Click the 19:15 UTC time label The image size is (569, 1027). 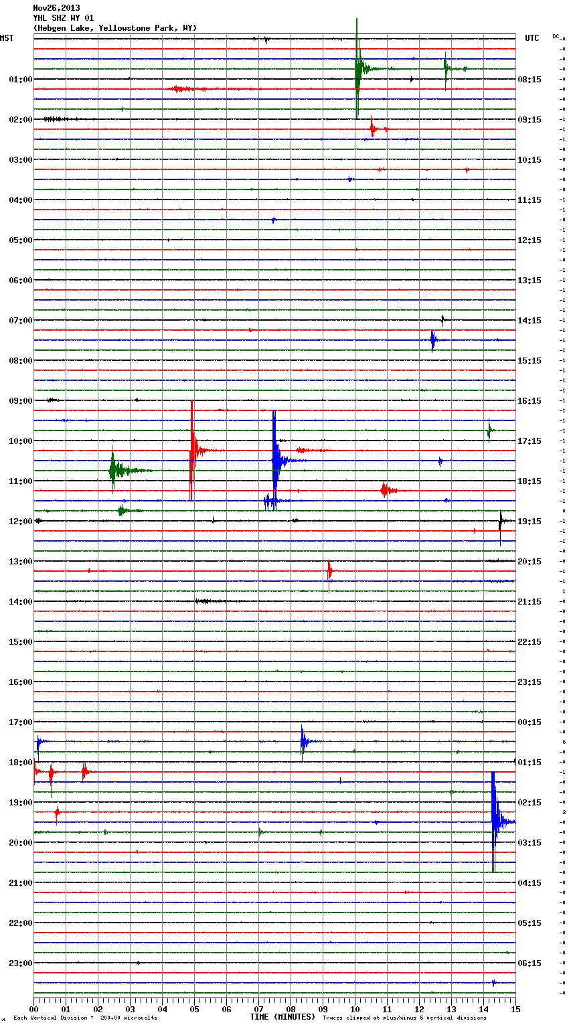click(x=530, y=521)
